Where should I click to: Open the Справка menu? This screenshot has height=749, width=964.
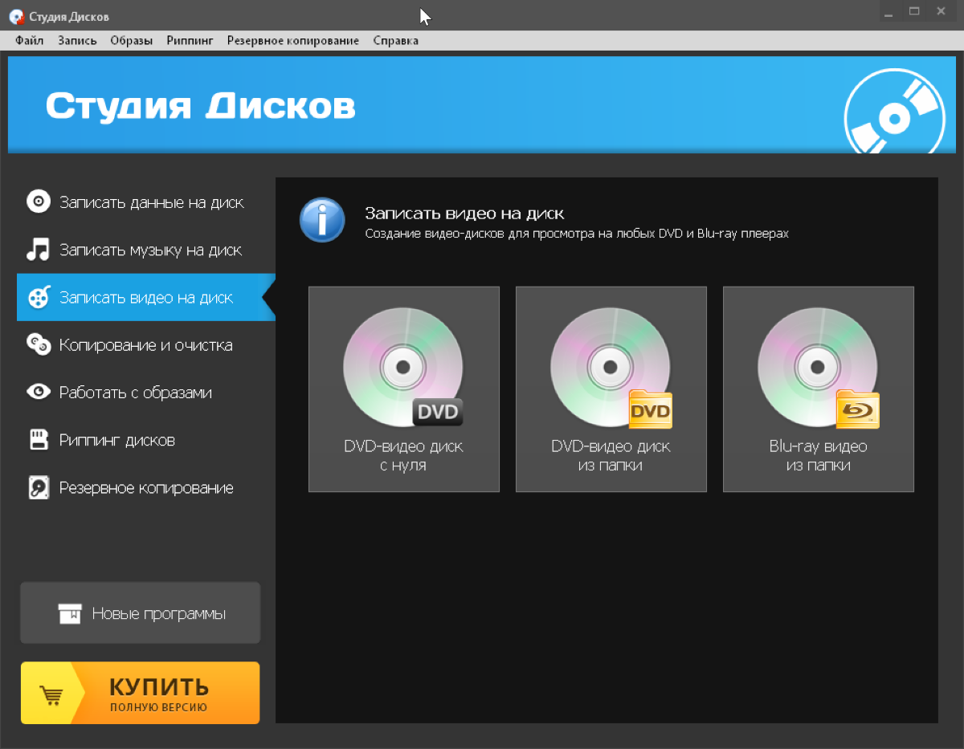[x=395, y=40]
